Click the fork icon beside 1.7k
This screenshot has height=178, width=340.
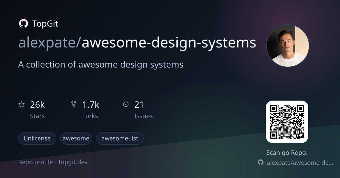coord(74,105)
